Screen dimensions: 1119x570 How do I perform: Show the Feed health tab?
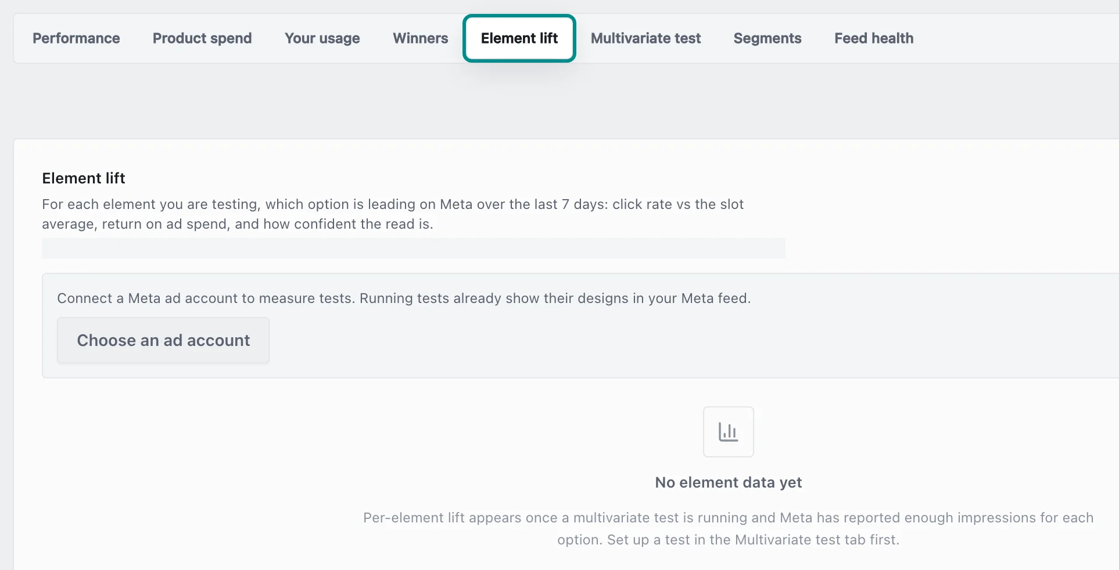pos(874,38)
